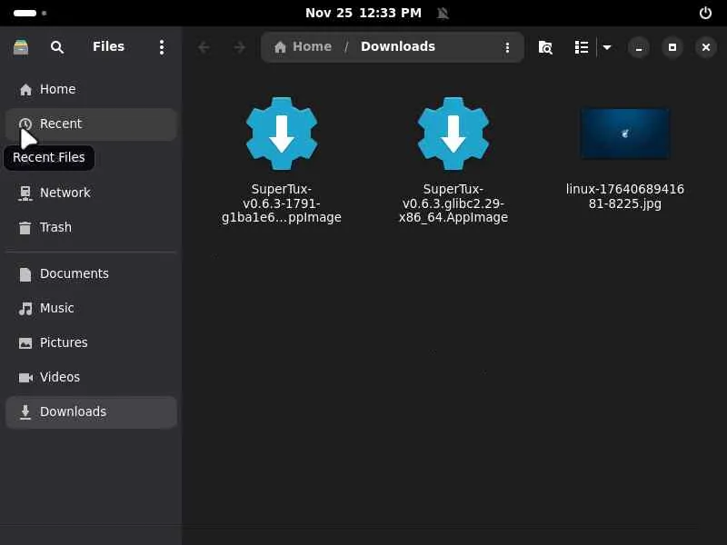Click file name 'SuperTux-v0.6.3-1791-g1ba1e6...ppImage'

point(282,203)
